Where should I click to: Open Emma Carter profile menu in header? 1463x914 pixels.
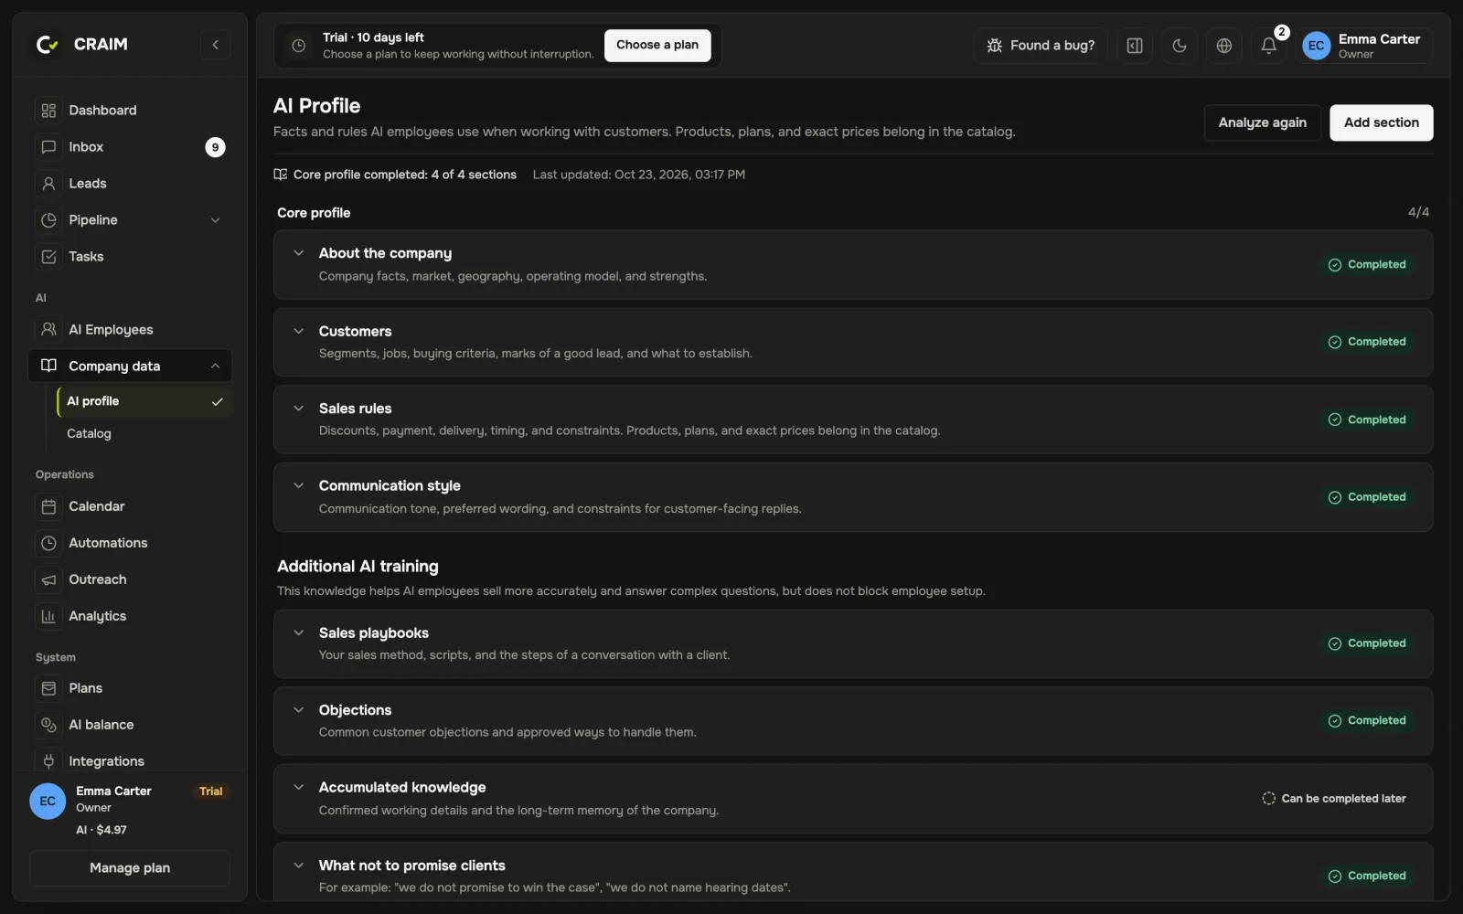[x=1364, y=46]
